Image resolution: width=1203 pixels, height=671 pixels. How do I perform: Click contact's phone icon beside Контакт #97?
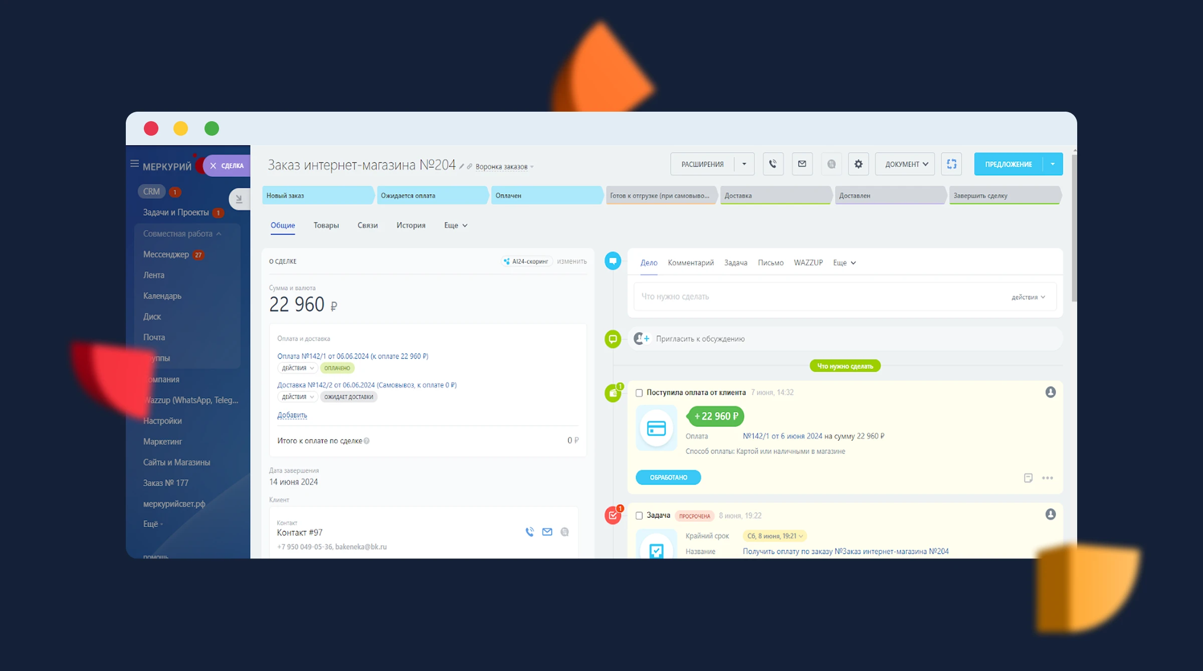[529, 532]
